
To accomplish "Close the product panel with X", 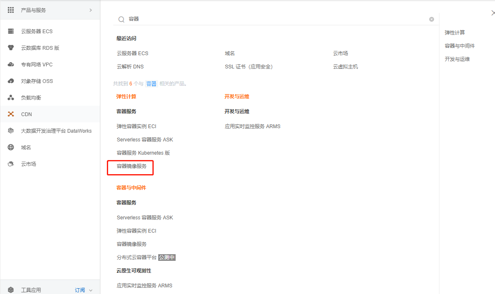I will tap(493, 13).
